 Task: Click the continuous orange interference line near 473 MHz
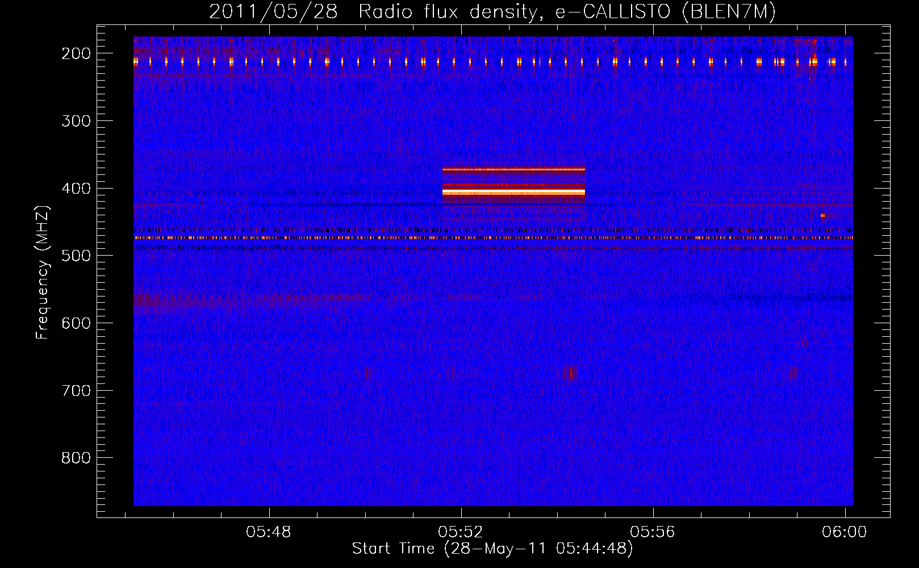493,238
